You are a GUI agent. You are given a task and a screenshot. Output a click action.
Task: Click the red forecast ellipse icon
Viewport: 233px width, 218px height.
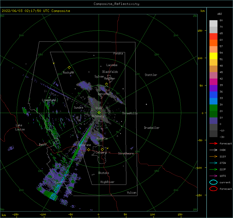click(x=213, y=189)
